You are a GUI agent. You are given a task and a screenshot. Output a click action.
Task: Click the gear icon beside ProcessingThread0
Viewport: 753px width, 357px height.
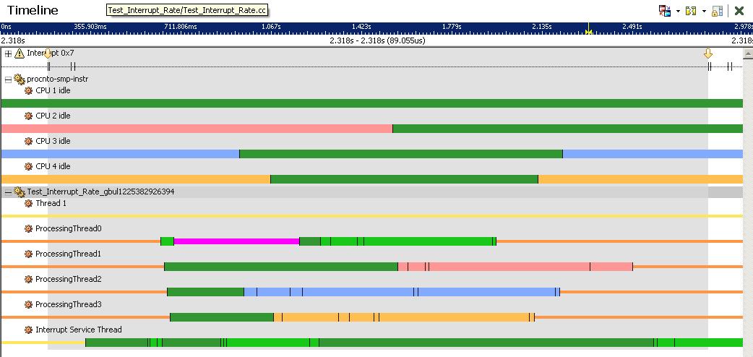pyautogui.click(x=29, y=229)
